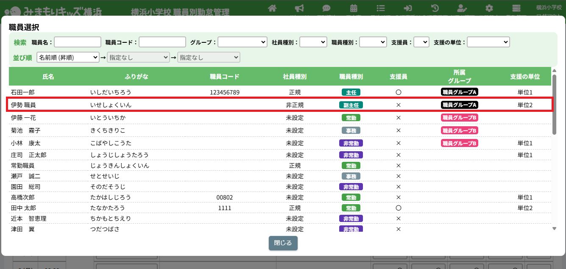This screenshot has height=269, width=566.
Task: Open the 支援員 filter dropdown
Action: (x=421, y=42)
